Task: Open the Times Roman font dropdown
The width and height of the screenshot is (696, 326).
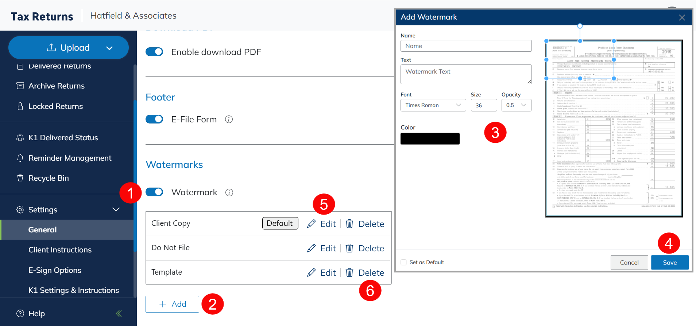Action: [x=433, y=105]
